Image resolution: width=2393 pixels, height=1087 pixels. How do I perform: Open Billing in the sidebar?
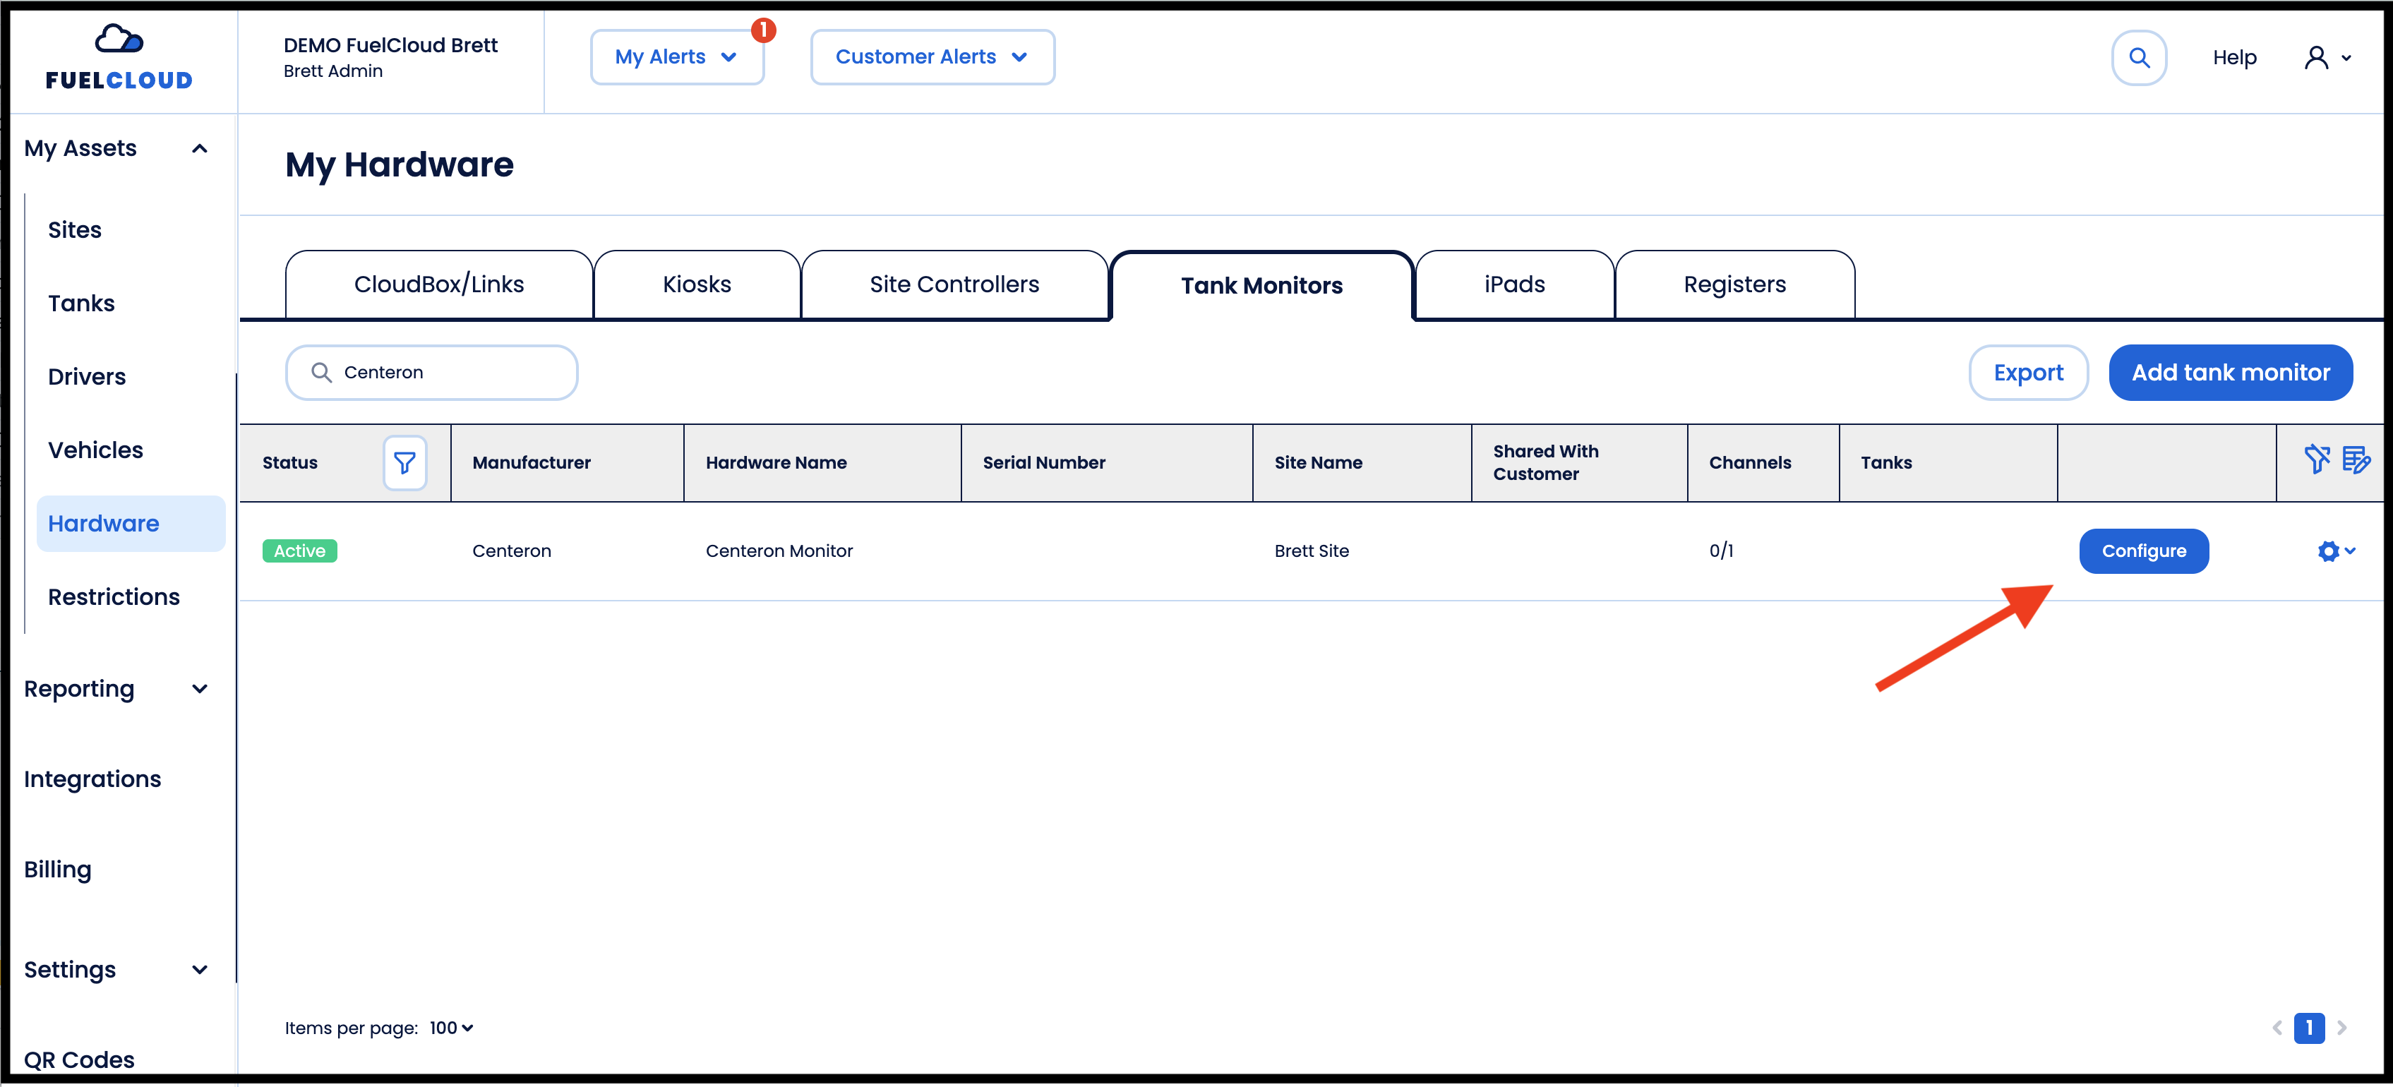point(58,870)
